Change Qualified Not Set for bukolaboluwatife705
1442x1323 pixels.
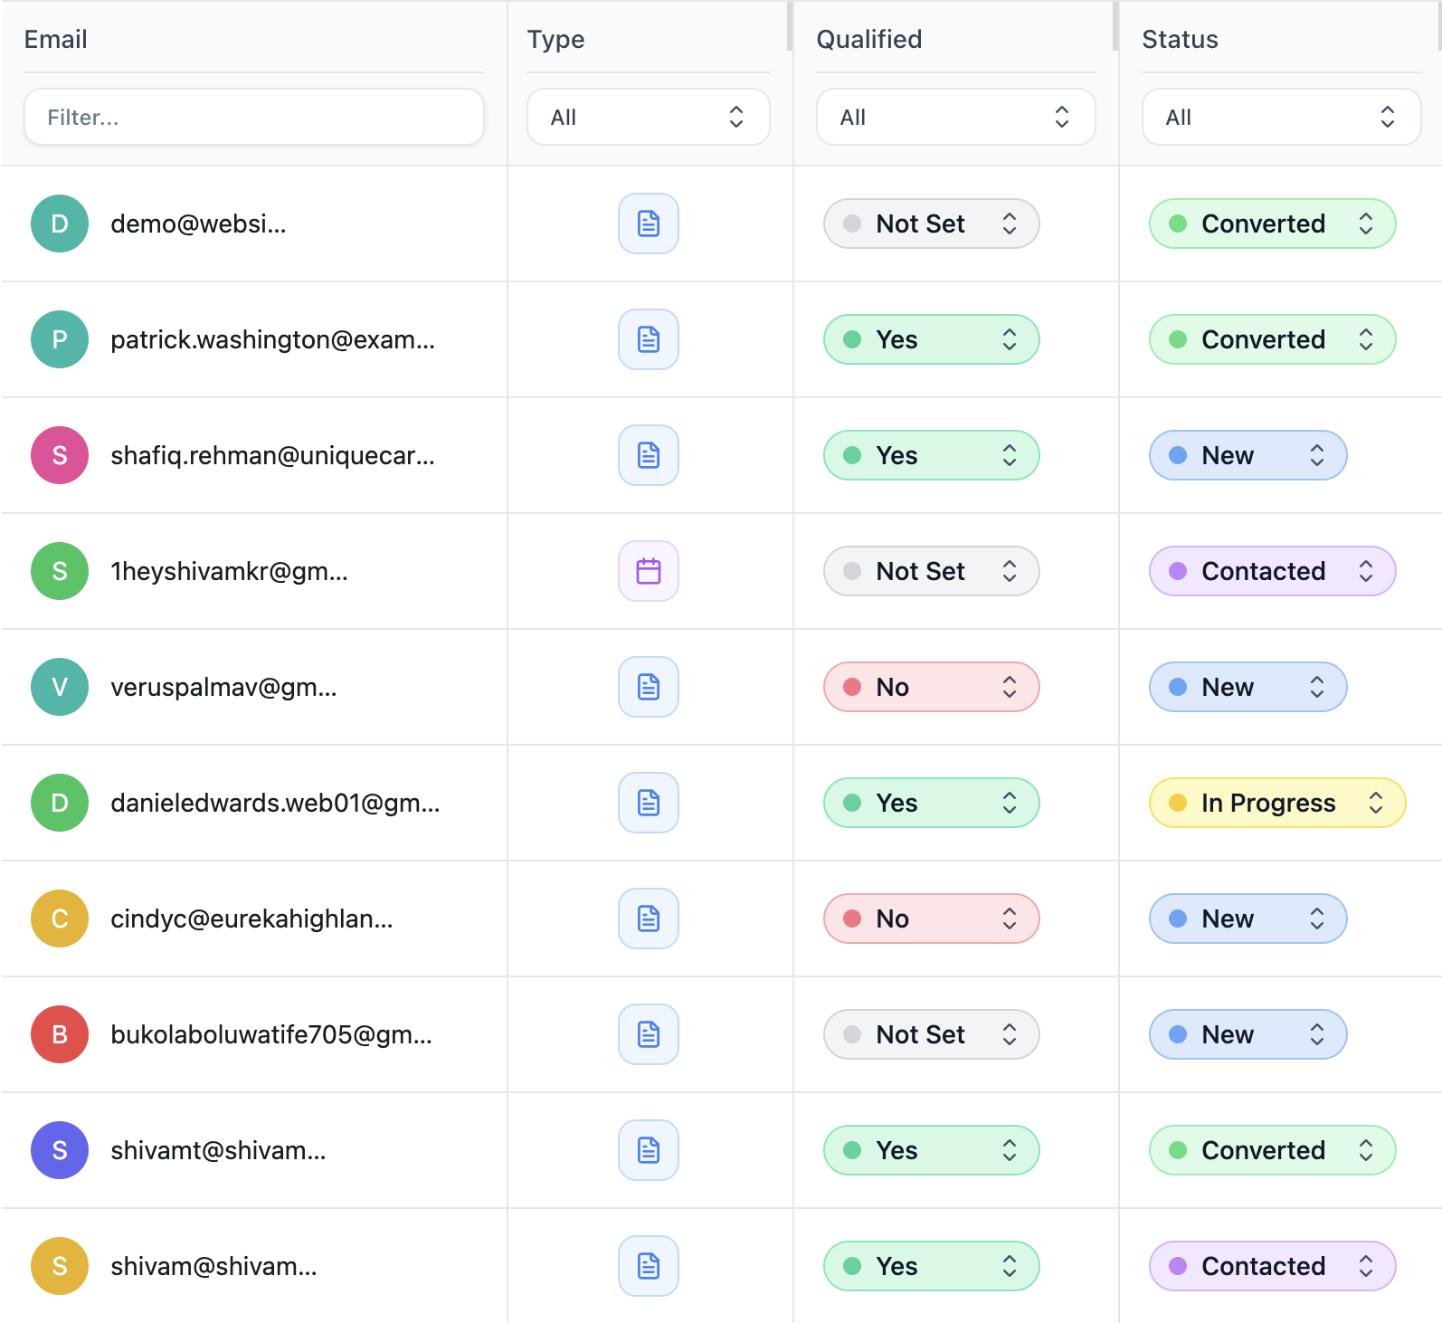(x=932, y=1034)
